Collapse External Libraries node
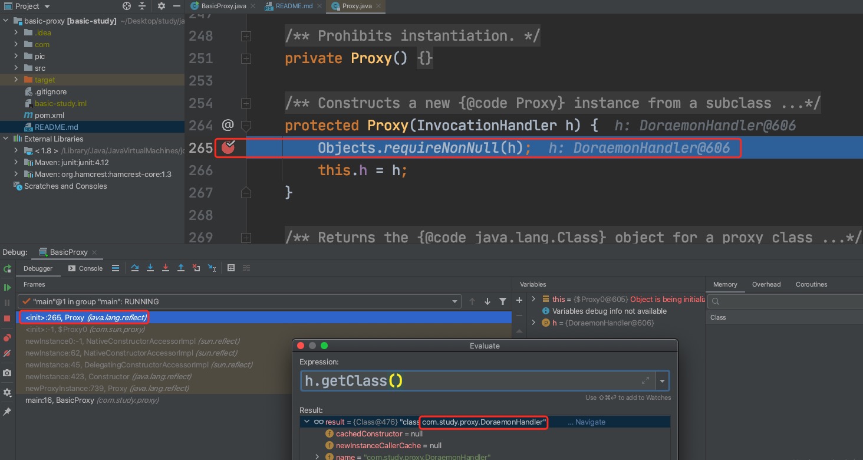 pos(6,139)
